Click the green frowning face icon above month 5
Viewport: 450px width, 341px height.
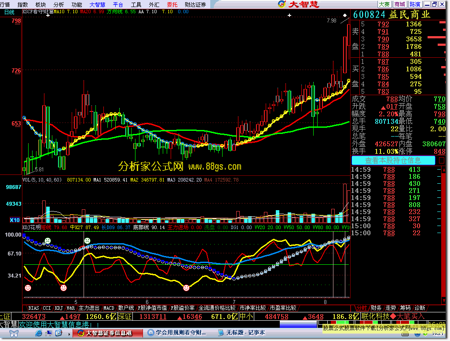click(x=87, y=241)
